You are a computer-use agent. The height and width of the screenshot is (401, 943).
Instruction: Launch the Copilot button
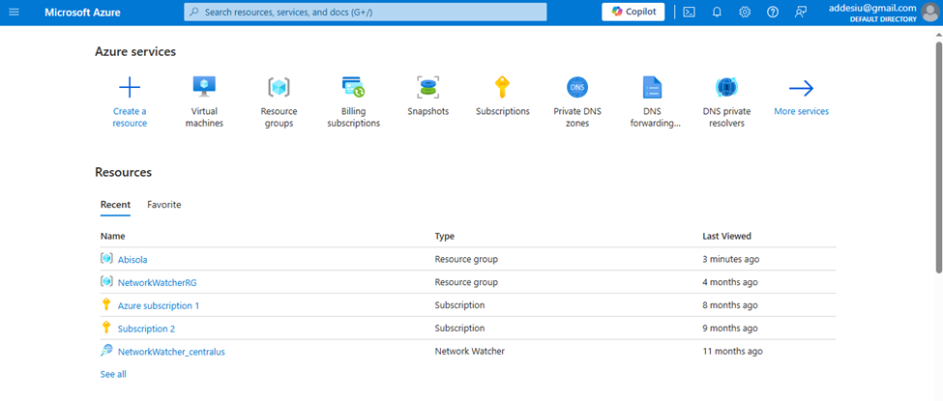click(x=634, y=12)
